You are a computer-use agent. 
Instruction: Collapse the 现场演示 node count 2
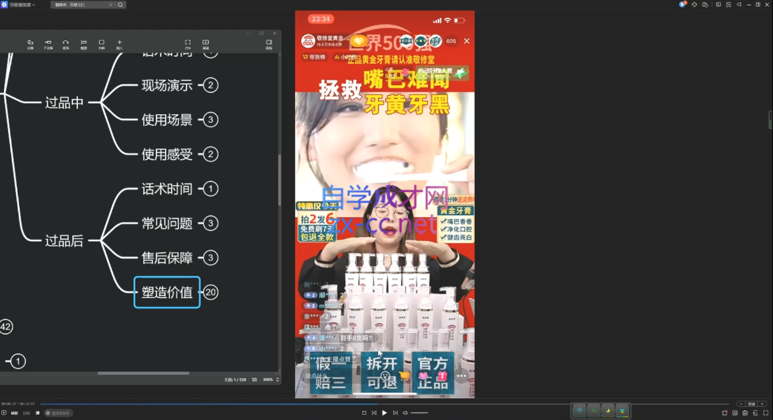[211, 85]
